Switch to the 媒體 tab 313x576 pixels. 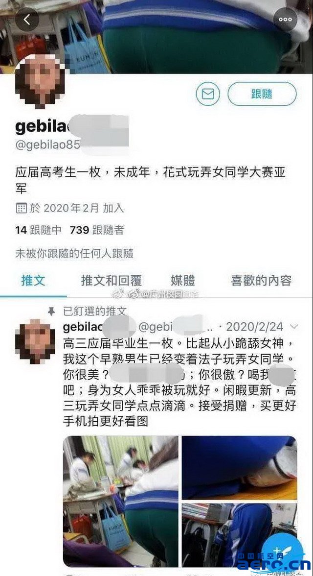(183, 281)
